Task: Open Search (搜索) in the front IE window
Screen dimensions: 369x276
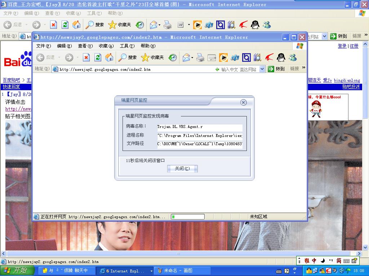Action: [x=127, y=57]
